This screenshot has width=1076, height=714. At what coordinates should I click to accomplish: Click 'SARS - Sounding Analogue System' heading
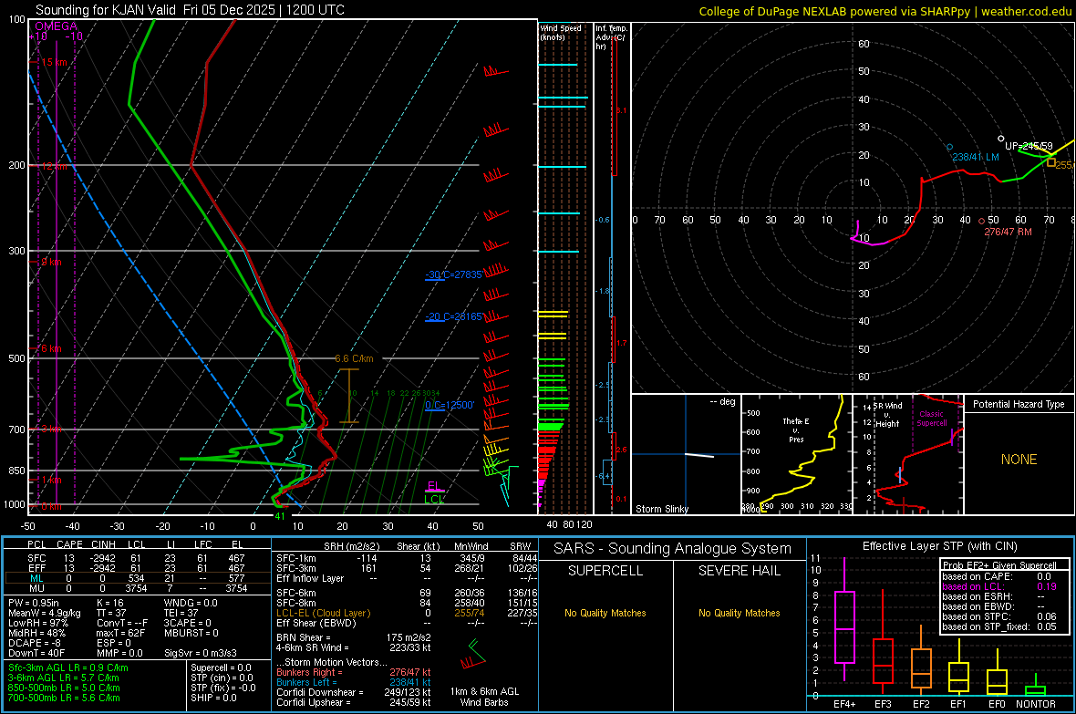point(672,549)
